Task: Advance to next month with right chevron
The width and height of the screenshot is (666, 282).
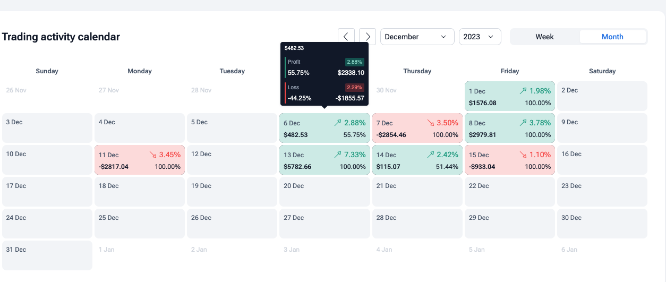Action: coord(368,37)
